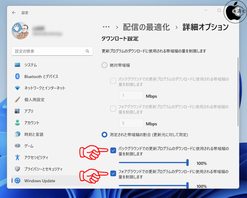Open アプリ settings category
Screen dimensions: 247x198
tap(52, 111)
